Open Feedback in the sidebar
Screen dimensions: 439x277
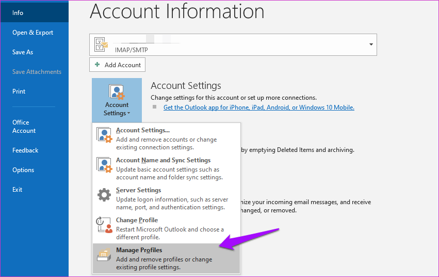25,150
